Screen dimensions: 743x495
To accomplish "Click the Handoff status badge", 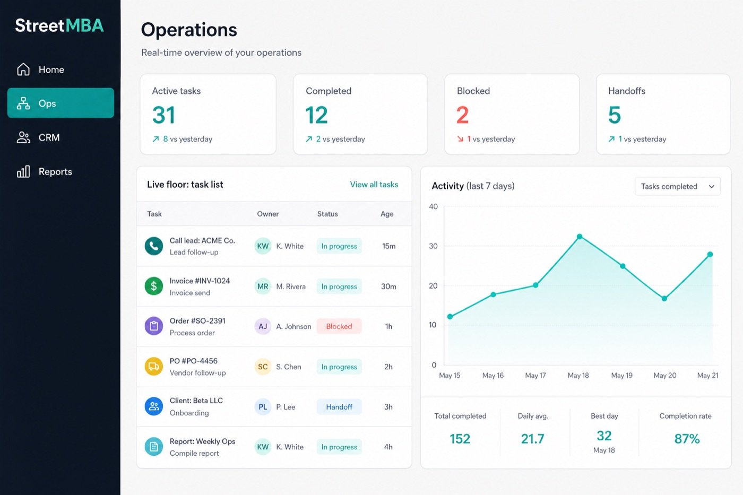I will tap(339, 407).
